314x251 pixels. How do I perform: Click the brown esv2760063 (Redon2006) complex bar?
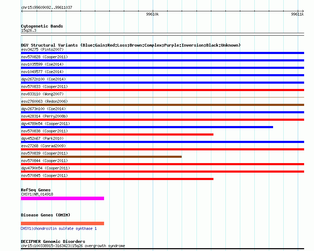point(162,105)
